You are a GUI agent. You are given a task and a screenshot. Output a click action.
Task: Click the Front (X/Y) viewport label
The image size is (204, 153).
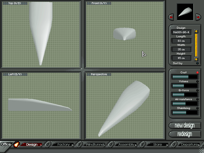(99, 3)
